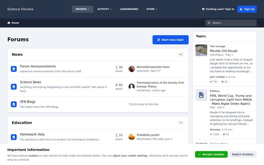The width and height of the screenshot is (264, 165).
Task: Open swansont's avatar in Forum Announcements row
Action: pyautogui.click(x=132, y=69)
